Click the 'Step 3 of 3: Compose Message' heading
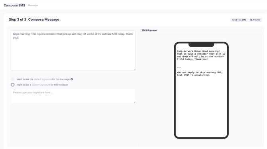Viewport: 267px width, 149px height. [34, 20]
